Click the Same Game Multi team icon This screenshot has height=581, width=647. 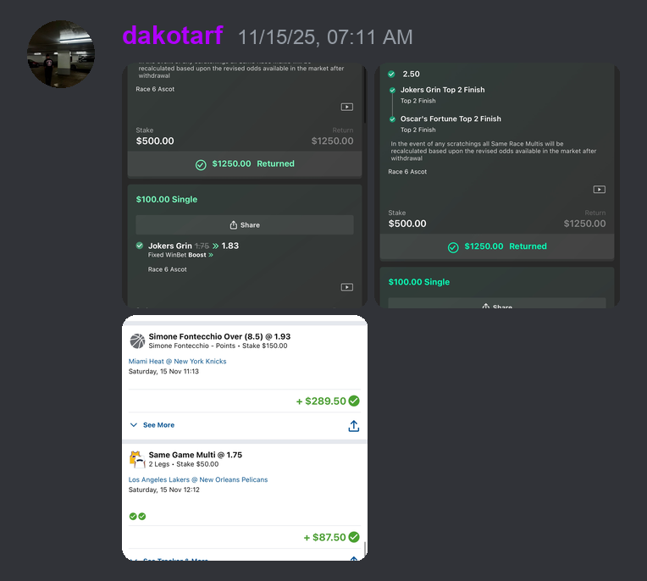(137, 459)
